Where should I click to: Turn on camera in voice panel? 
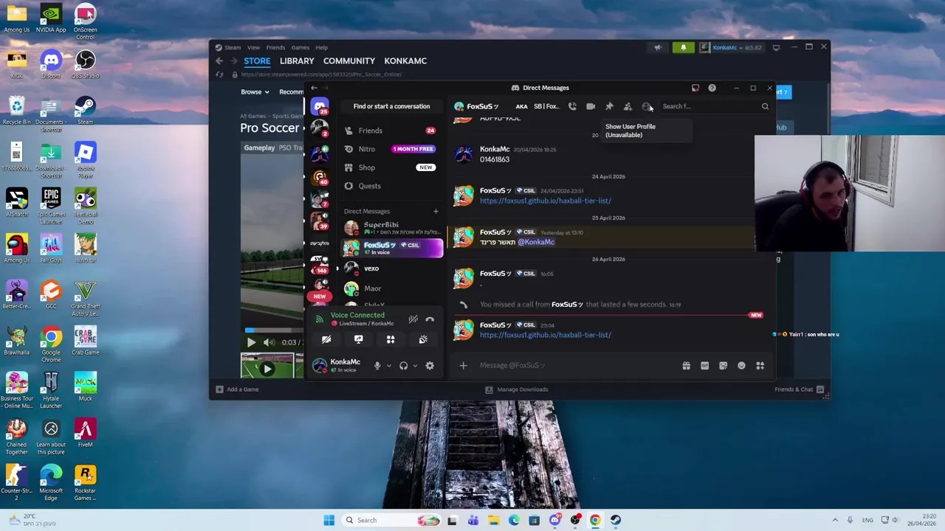[x=326, y=339]
